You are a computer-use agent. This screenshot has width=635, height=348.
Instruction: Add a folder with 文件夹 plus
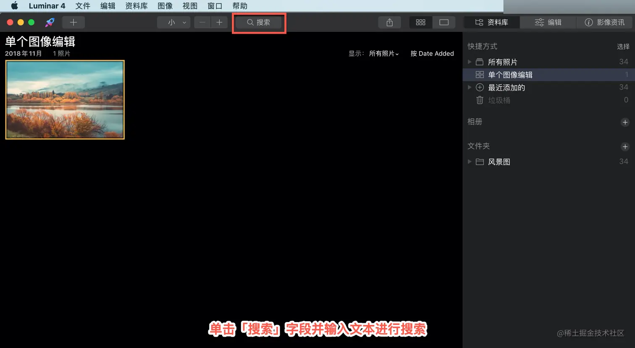(625, 147)
